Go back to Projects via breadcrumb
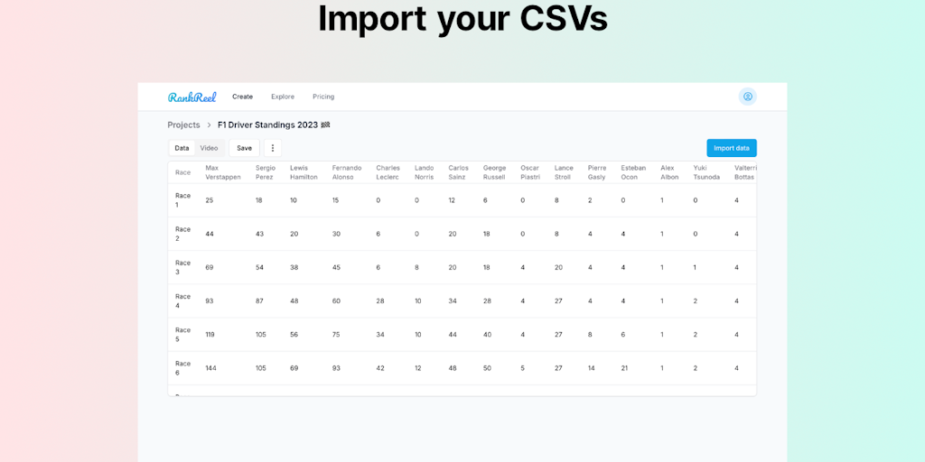This screenshot has width=925, height=462. (183, 125)
